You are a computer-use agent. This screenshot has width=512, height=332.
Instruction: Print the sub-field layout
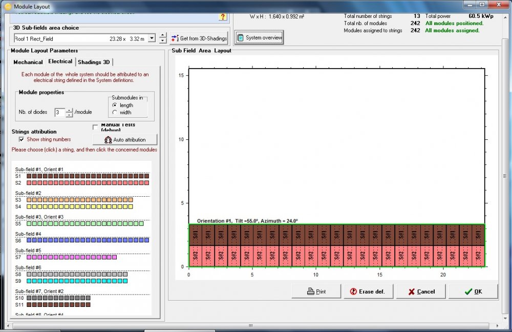pyautogui.click(x=316, y=292)
